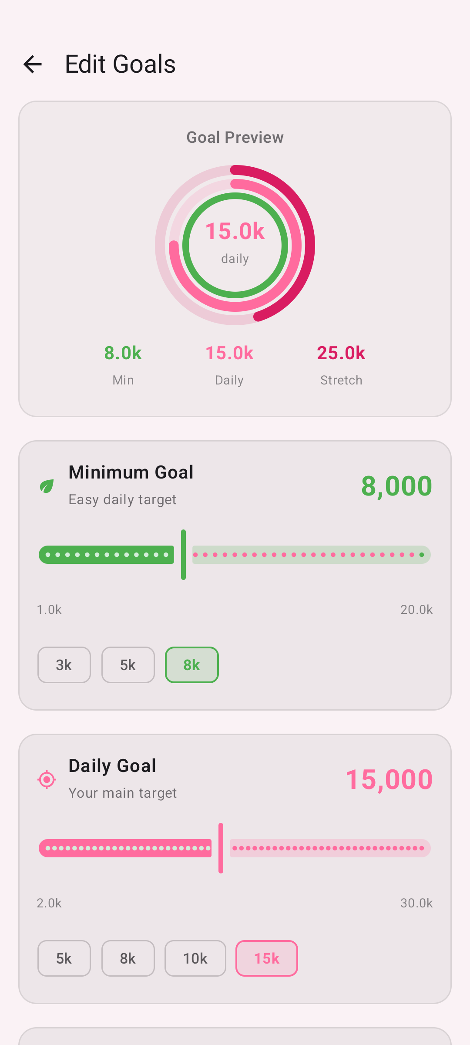Image resolution: width=470 pixels, height=1045 pixels.
Task: Select the 3k minimum goal preset
Action: click(64, 665)
